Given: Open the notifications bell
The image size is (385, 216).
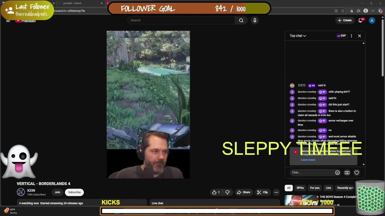Looking at the screenshot, I should (360, 20).
